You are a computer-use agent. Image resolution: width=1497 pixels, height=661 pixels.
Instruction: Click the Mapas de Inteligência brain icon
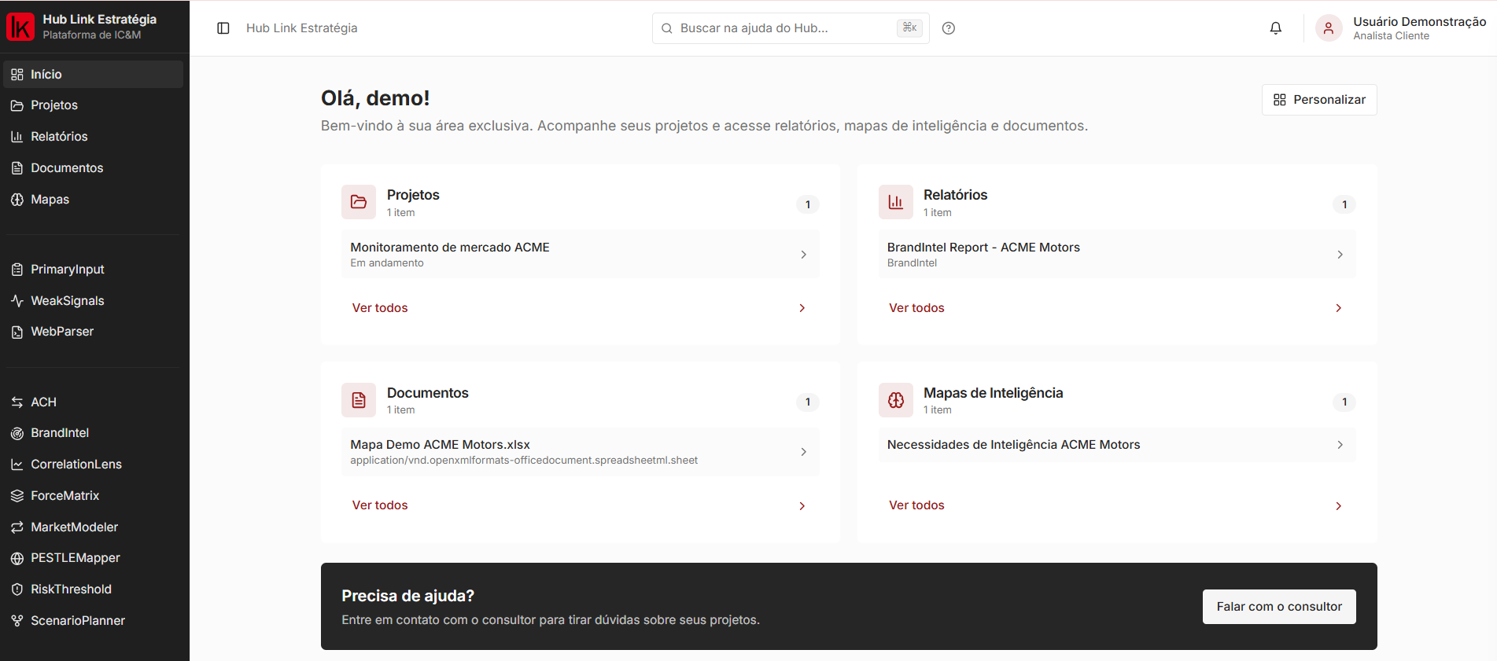[896, 400]
